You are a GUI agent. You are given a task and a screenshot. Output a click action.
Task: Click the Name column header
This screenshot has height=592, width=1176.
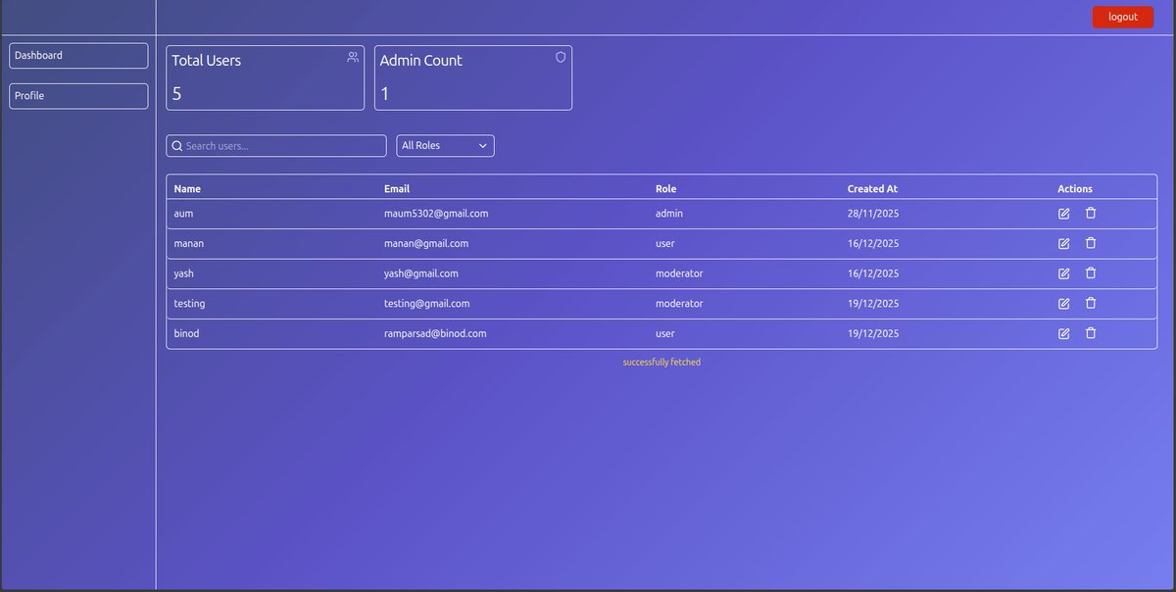187,189
